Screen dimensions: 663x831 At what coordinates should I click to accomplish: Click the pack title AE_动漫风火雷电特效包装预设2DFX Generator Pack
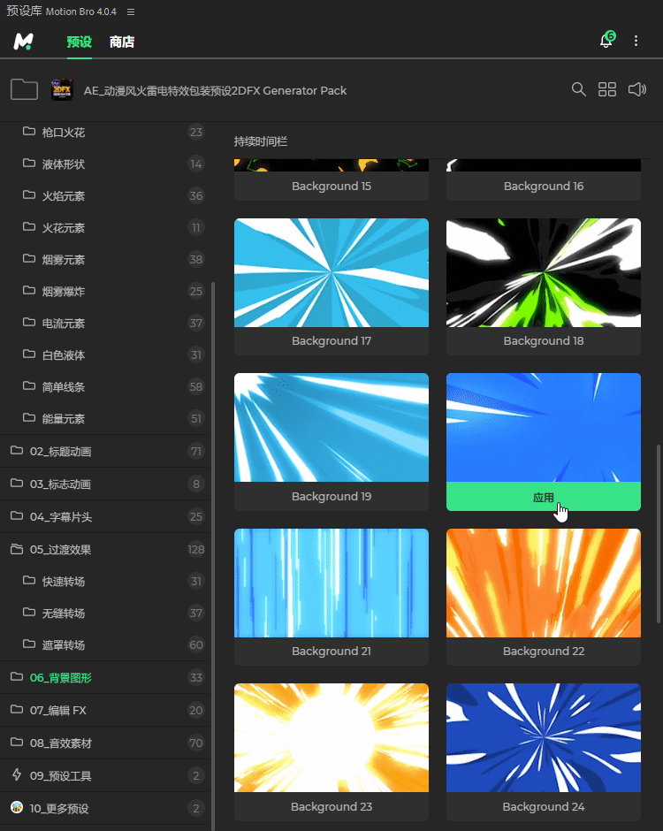[215, 91]
